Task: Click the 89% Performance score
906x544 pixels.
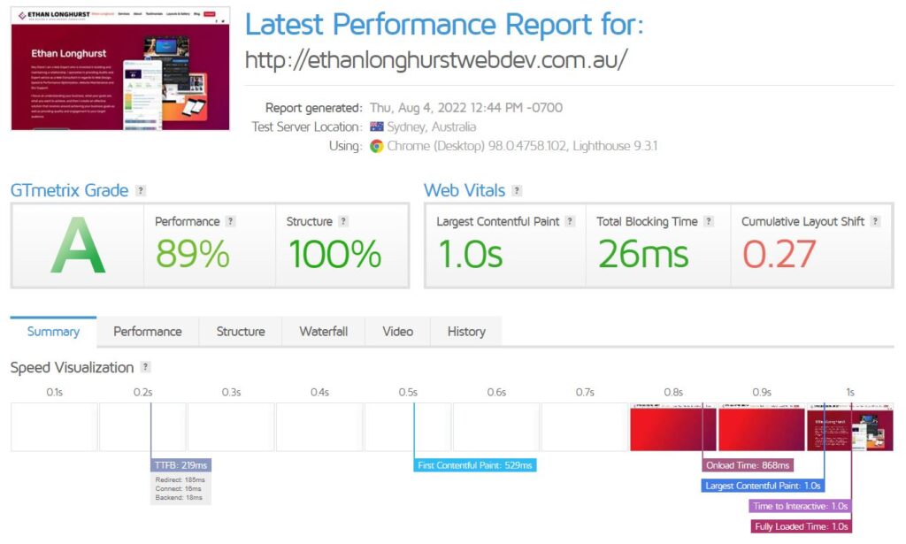Action: coord(192,254)
